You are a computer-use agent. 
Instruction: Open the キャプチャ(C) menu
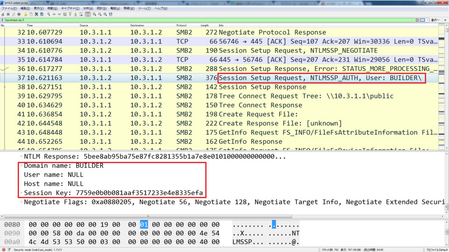tap(70, 9)
